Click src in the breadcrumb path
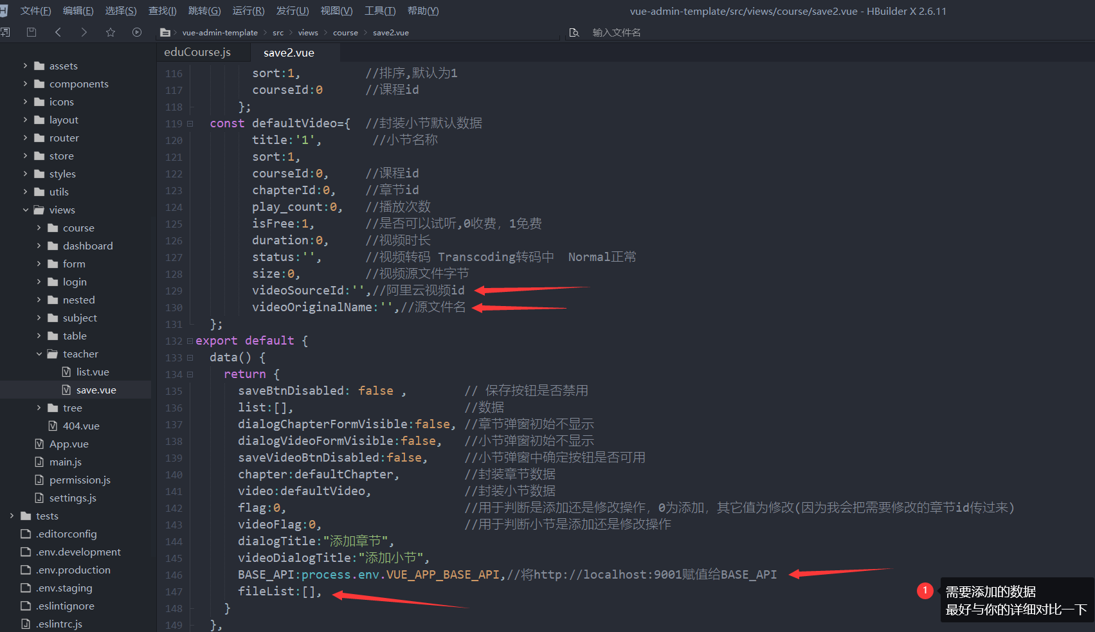 (x=278, y=33)
